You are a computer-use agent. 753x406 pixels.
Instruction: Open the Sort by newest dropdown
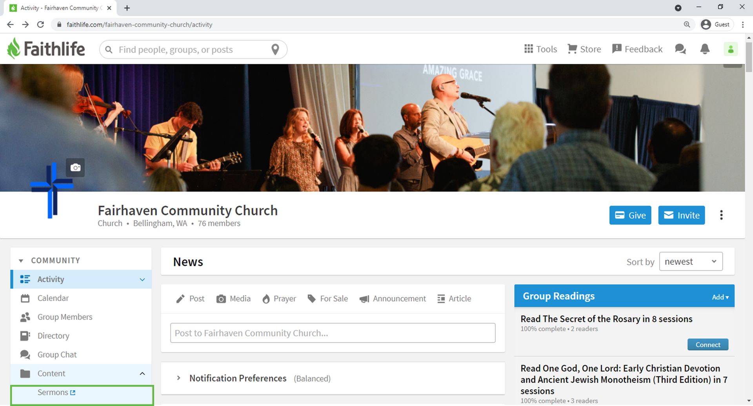(x=691, y=261)
